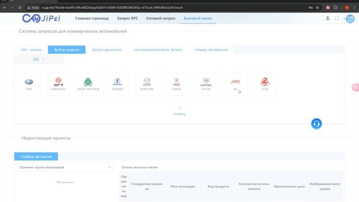The width and height of the screenshot is (359, 202).
Task: Click the Нет данных placeholder text
Action: [x=65, y=182]
